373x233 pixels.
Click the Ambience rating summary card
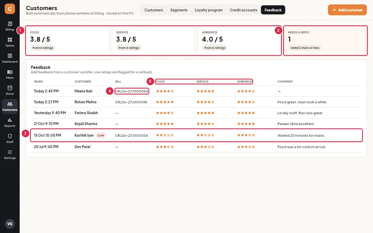[x=239, y=41]
